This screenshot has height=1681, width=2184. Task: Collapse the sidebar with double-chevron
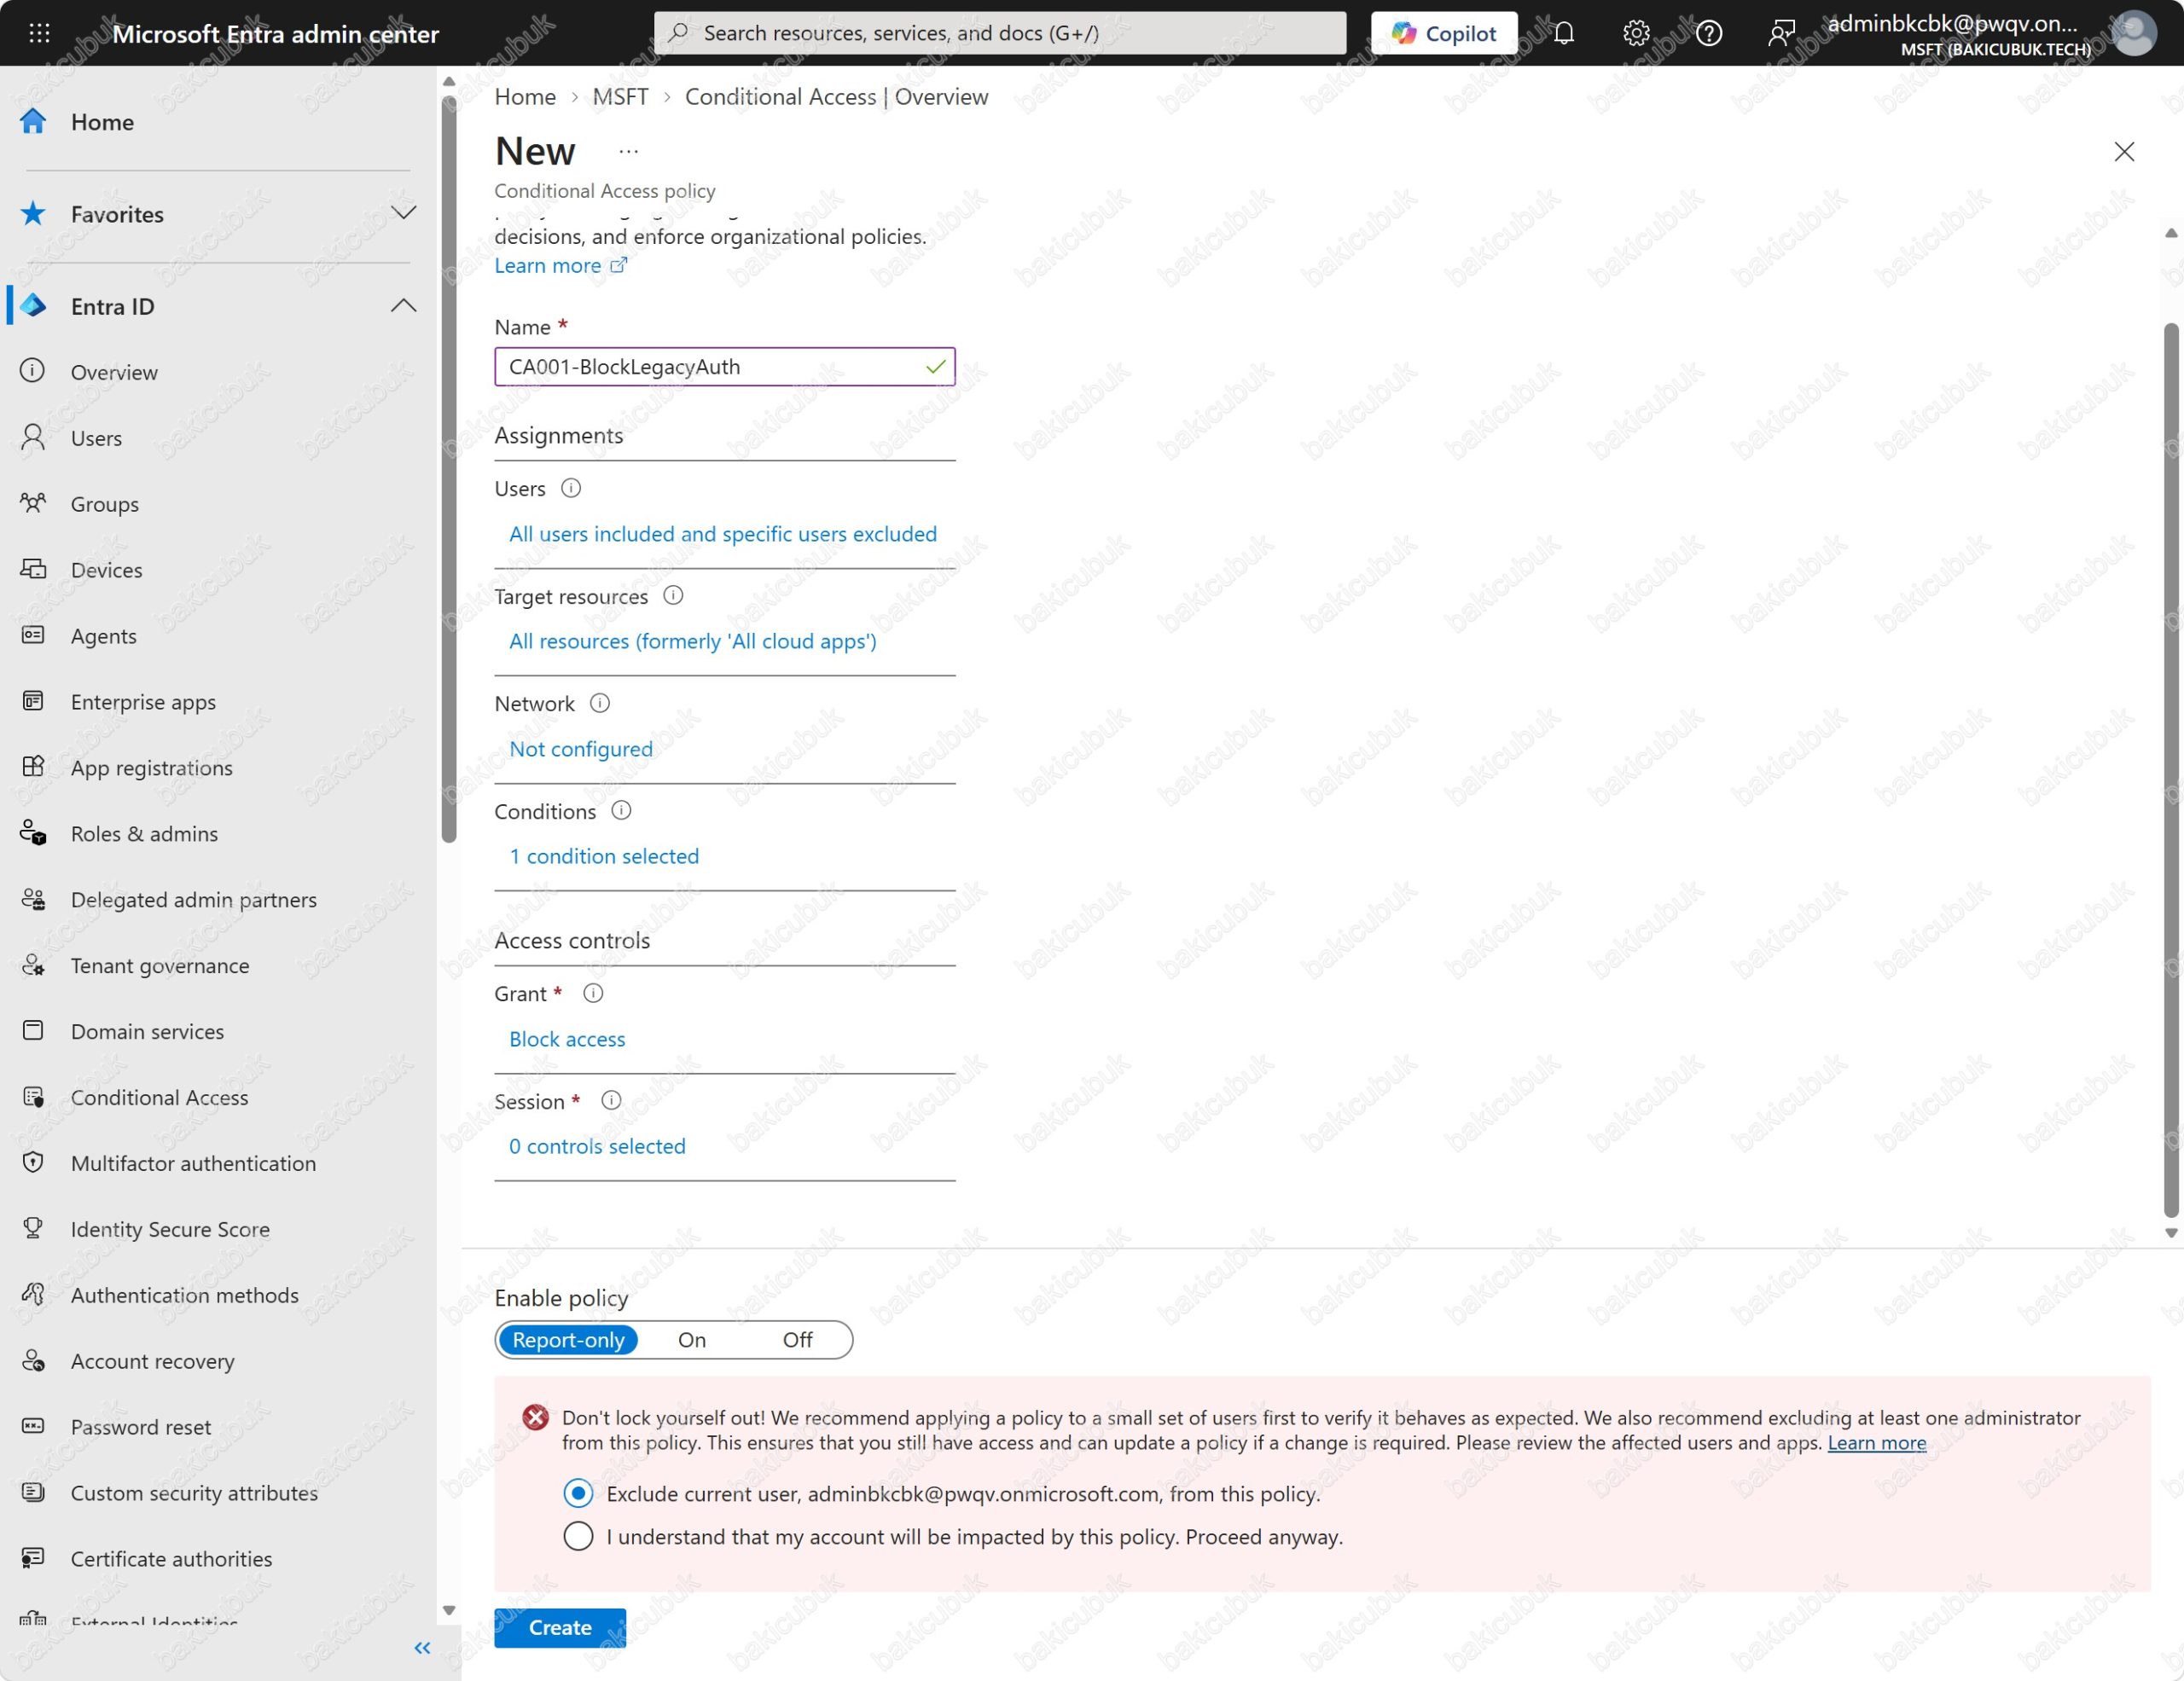tap(422, 1648)
